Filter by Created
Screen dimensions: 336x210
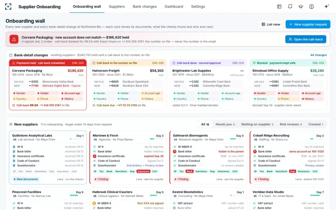(x=316, y=124)
